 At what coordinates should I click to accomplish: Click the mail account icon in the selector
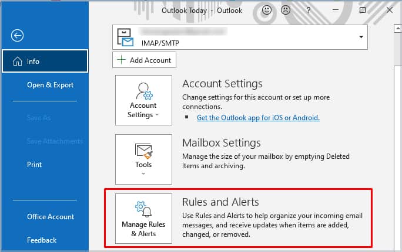point(125,38)
